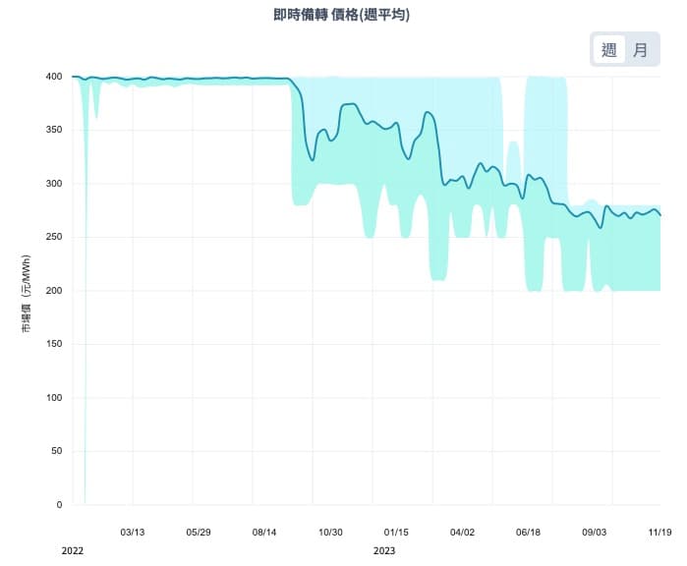Click the 200 value on the y-axis
Viewport: 687px width, 566px height.
pos(53,291)
